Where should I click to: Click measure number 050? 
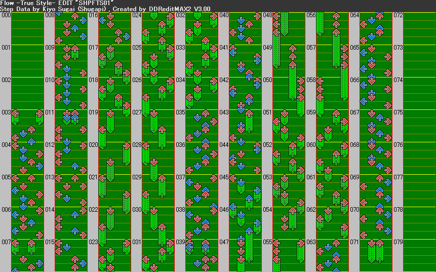267,80
